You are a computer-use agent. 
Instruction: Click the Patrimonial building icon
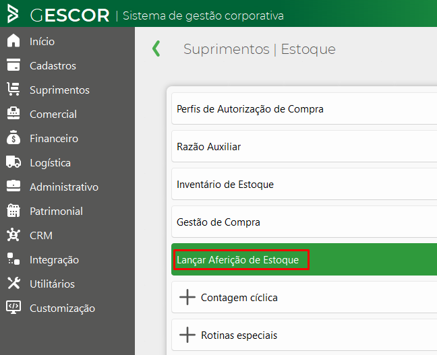(13, 211)
